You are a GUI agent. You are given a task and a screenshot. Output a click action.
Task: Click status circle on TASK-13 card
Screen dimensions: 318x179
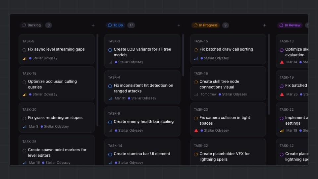pyautogui.click(x=282, y=50)
